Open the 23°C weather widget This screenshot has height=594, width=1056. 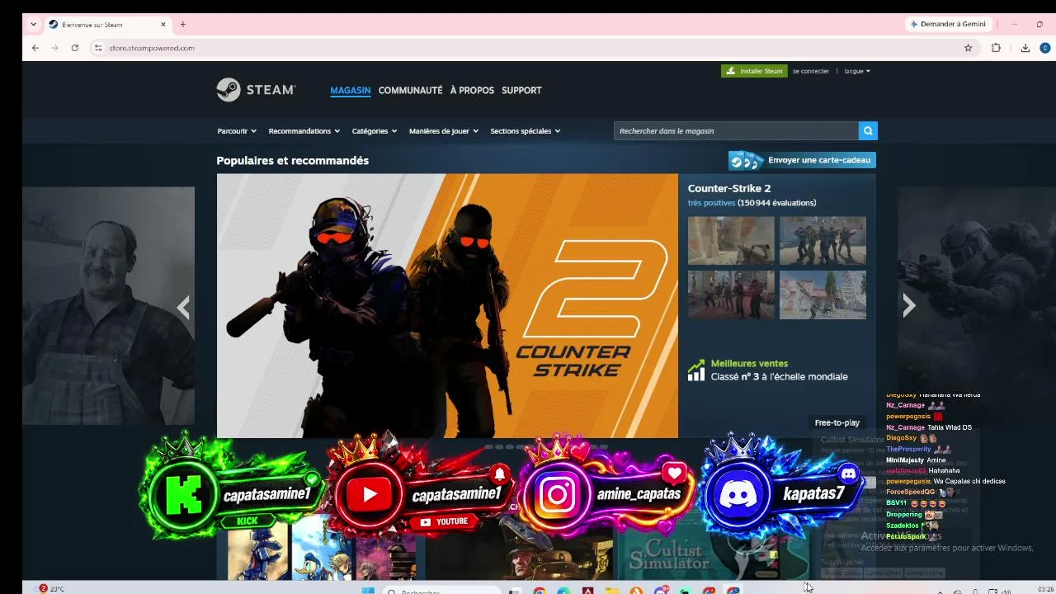click(x=51, y=588)
